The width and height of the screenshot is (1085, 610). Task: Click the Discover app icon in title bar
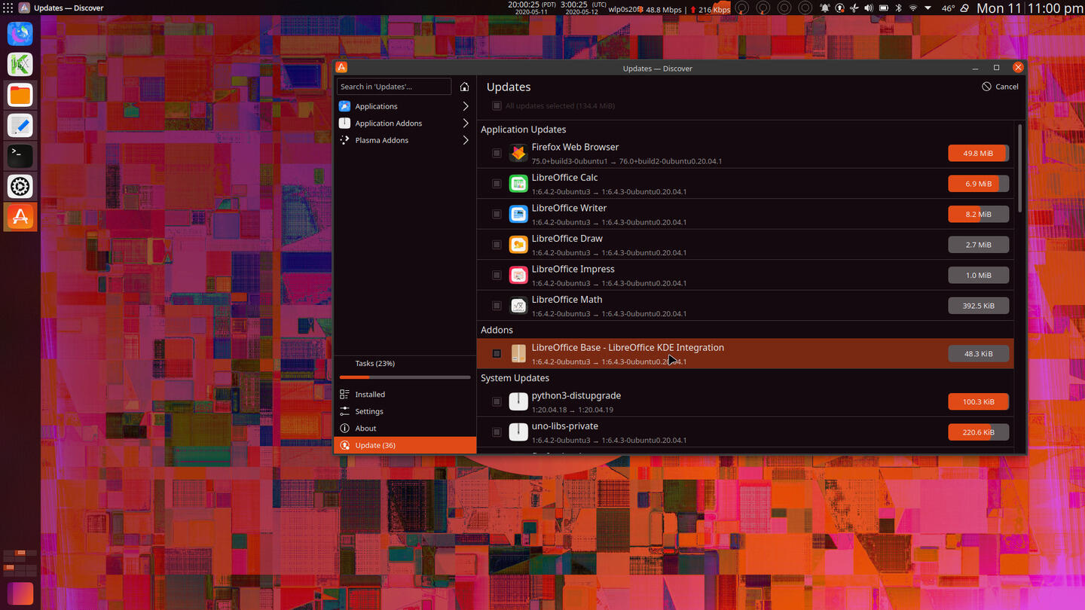pyautogui.click(x=341, y=68)
